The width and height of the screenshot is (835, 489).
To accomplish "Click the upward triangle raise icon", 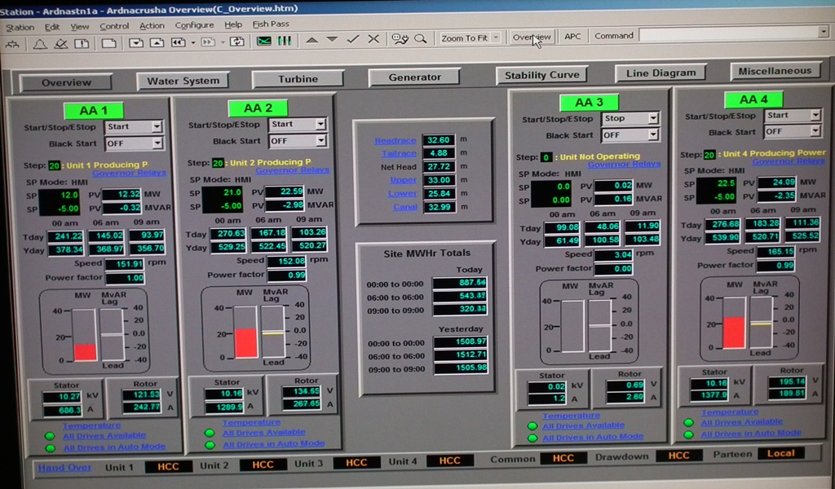I will [x=311, y=39].
